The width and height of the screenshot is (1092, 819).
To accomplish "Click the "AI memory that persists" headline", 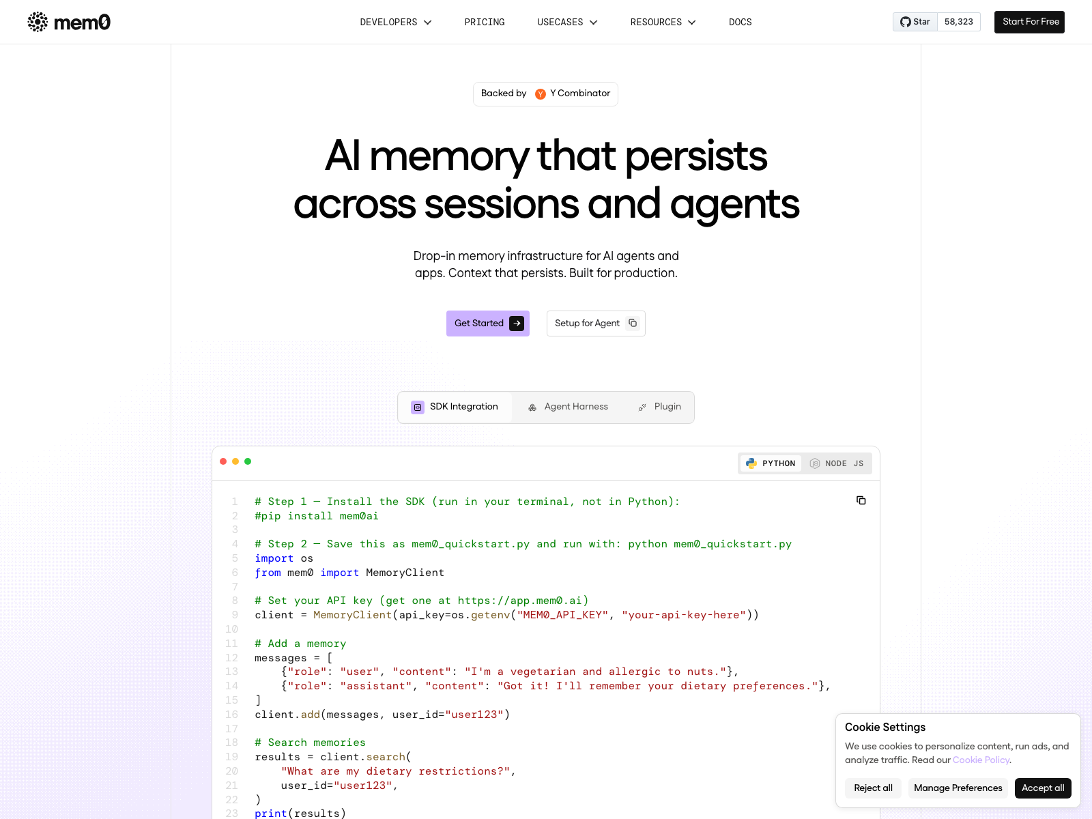I will pos(546,156).
